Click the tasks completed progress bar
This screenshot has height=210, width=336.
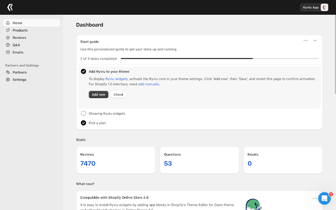[x=220, y=58]
